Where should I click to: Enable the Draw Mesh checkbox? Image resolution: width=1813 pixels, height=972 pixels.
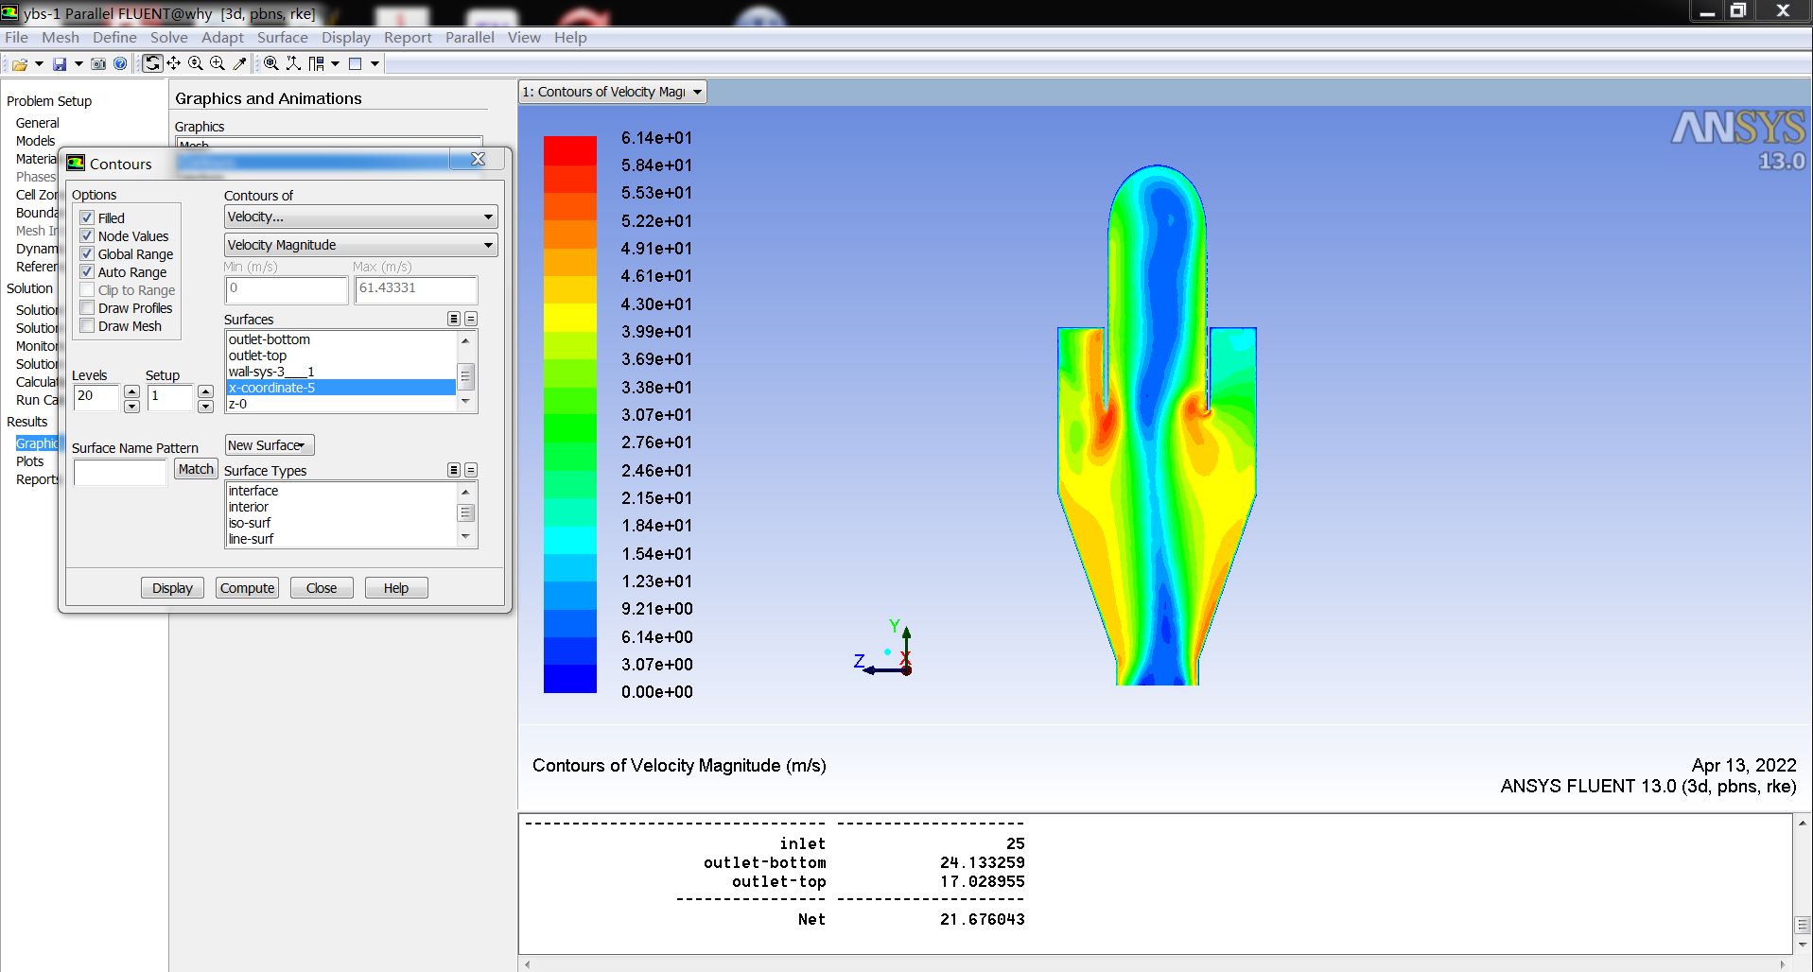coord(87,326)
